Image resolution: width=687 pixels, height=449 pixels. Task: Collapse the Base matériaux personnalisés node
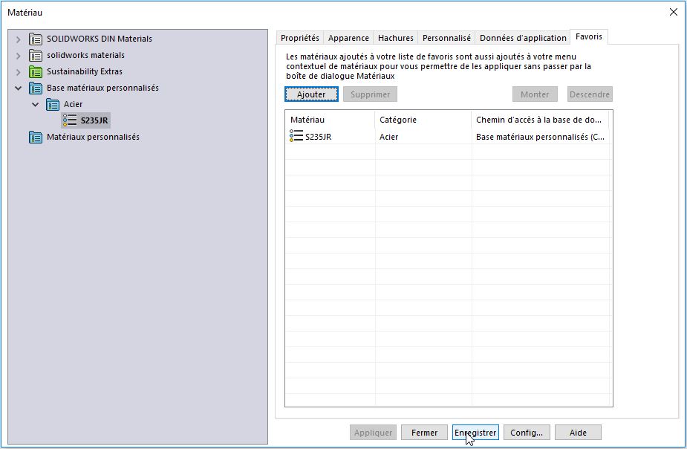tap(19, 88)
